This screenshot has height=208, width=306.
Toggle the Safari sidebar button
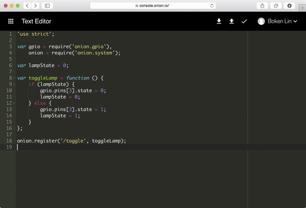[x=47, y=6]
